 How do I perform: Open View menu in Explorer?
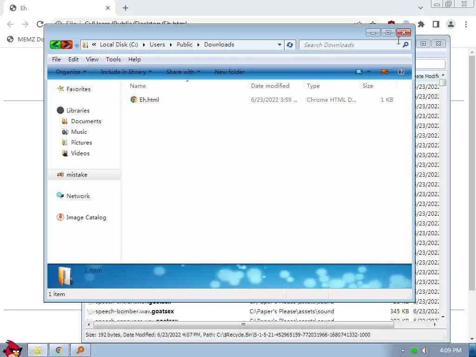coord(93,59)
